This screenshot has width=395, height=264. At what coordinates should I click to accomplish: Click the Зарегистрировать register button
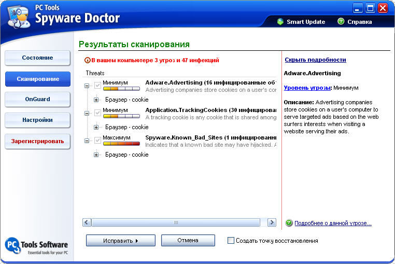37,141
